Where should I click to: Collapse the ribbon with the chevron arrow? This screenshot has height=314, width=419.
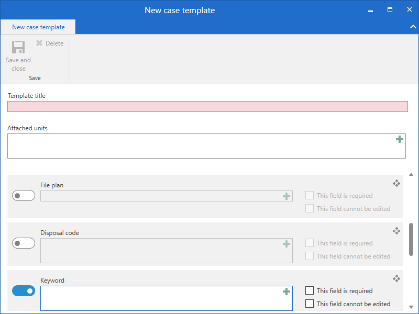click(412, 26)
